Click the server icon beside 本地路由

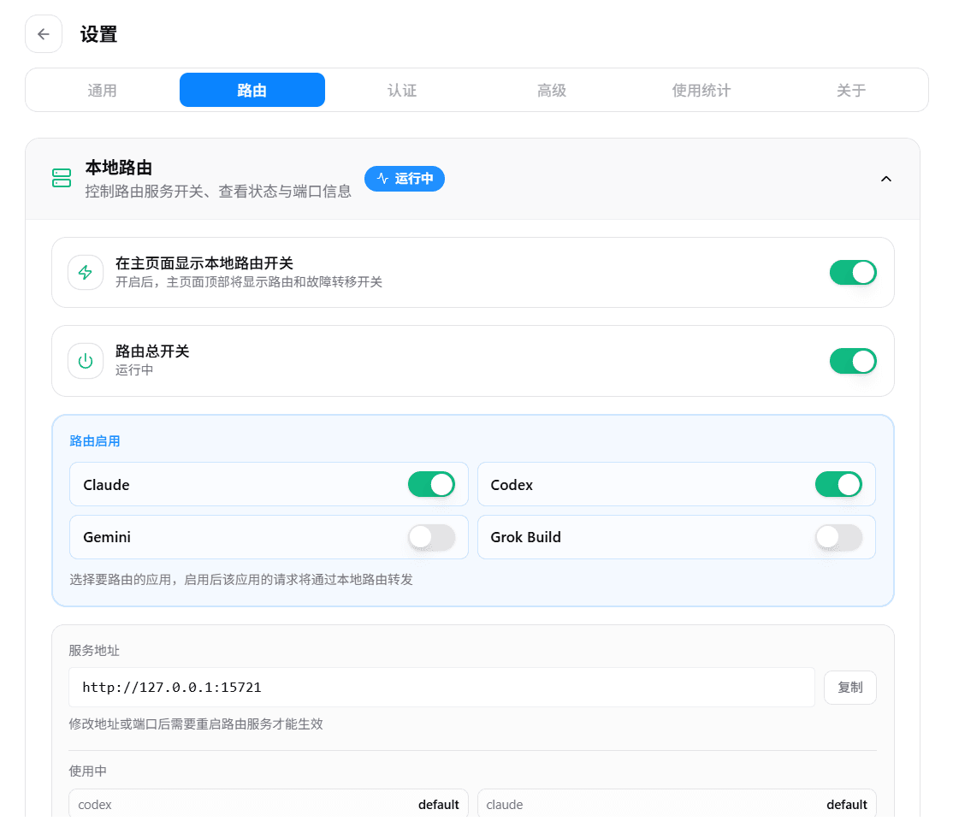click(x=62, y=178)
